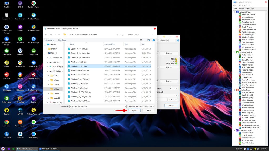Open the R-Drive Image desktop icon
Screen dimensions: 269x151
(34, 40)
